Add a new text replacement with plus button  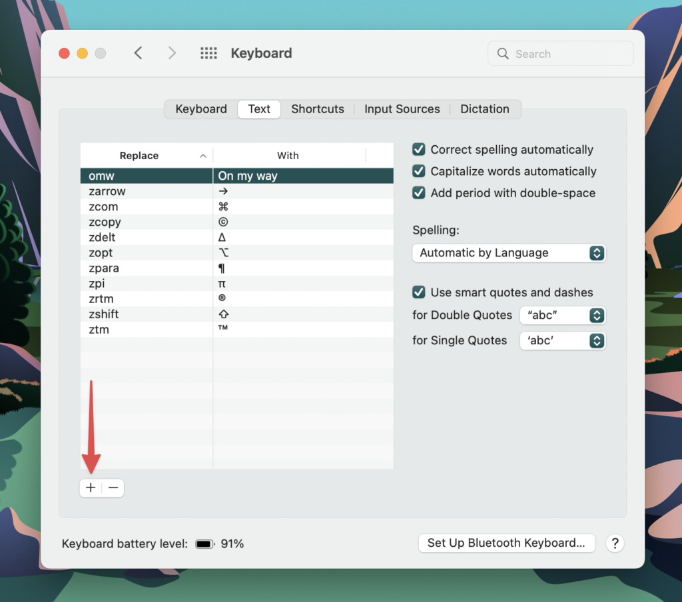[91, 487]
